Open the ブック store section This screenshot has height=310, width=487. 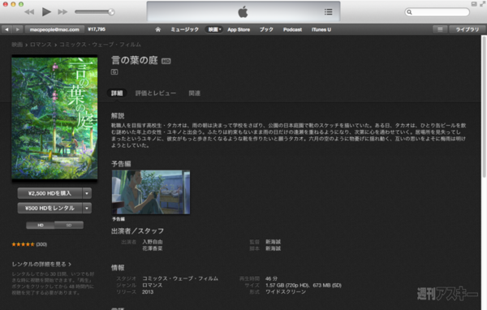point(266,29)
